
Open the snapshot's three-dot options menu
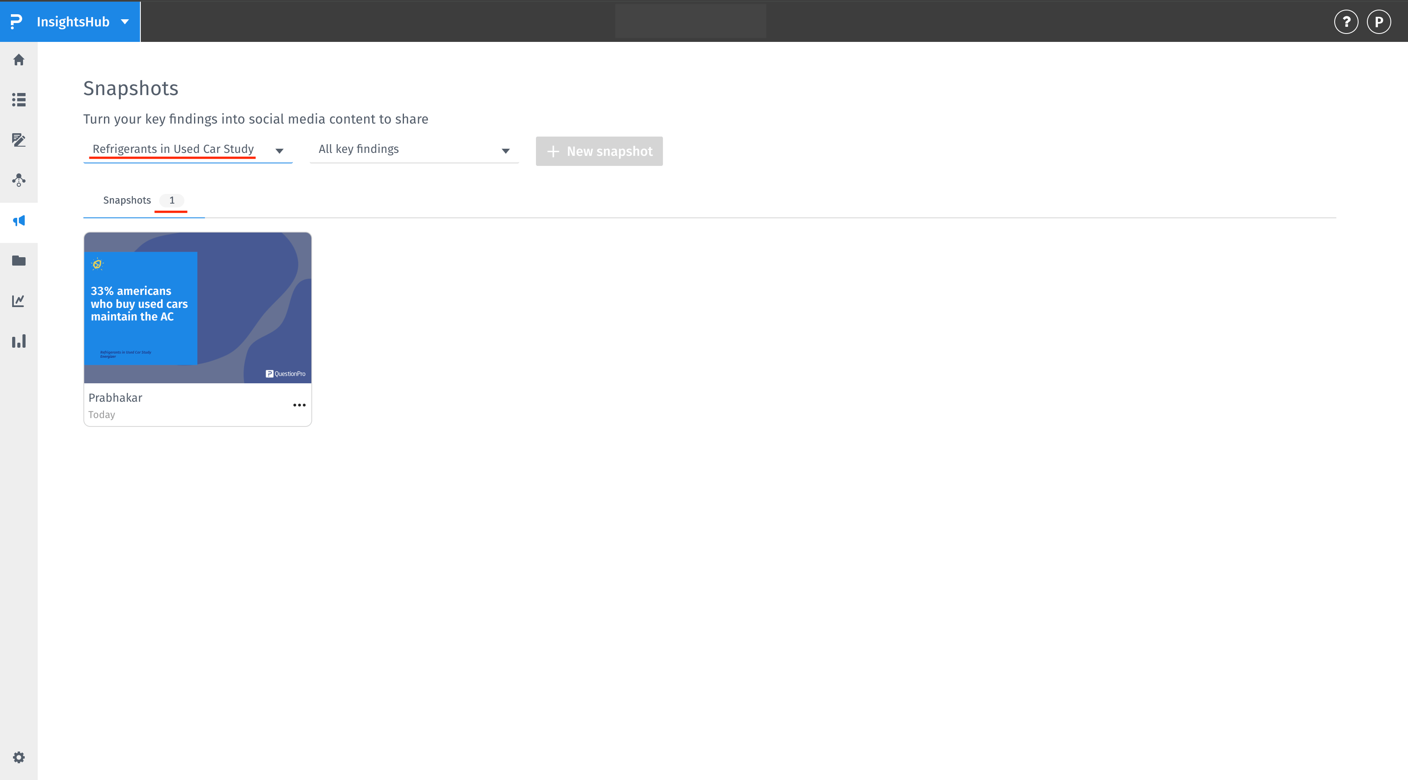(x=299, y=405)
